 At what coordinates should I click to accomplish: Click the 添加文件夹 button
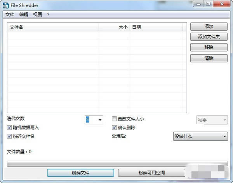(209, 37)
